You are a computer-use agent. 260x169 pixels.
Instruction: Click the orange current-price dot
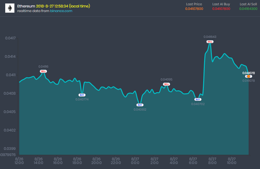coord(249,76)
